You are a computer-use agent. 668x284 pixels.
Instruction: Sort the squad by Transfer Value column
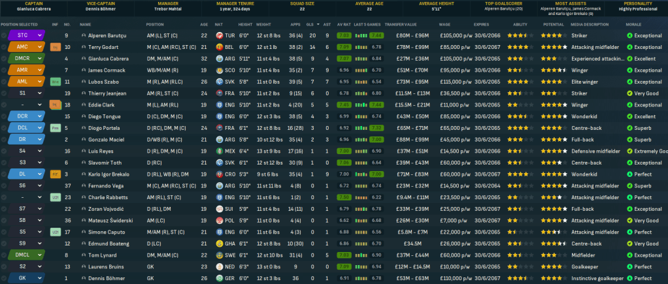pos(402,25)
